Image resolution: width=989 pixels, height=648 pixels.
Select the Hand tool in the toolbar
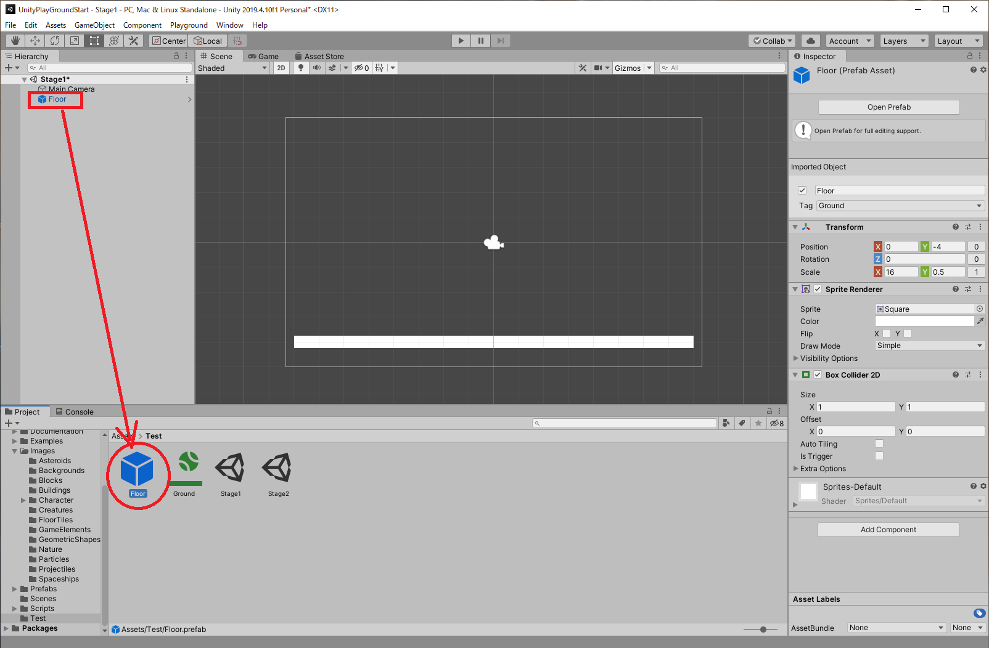pos(15,41)
